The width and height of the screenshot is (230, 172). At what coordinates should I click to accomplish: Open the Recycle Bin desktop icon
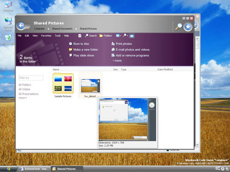pos(8,40)
